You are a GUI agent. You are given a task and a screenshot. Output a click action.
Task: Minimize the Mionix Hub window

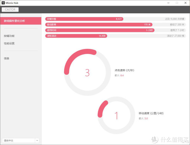168,3
